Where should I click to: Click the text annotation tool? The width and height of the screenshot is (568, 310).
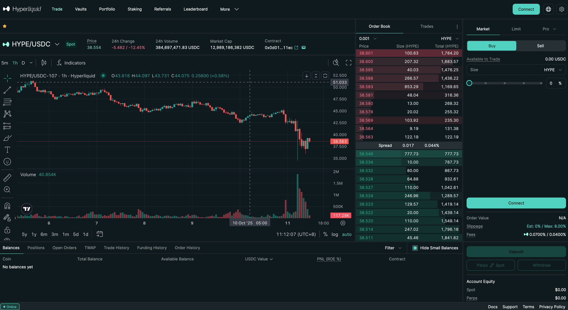coord(7,150)
